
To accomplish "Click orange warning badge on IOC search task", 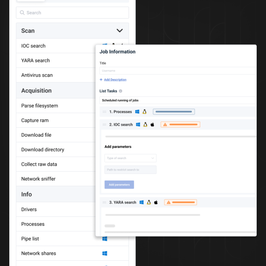I will (x=180, y=125).
